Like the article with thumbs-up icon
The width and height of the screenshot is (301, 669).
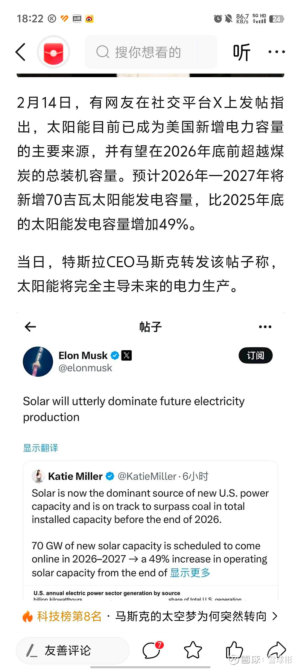pos(234,650)
